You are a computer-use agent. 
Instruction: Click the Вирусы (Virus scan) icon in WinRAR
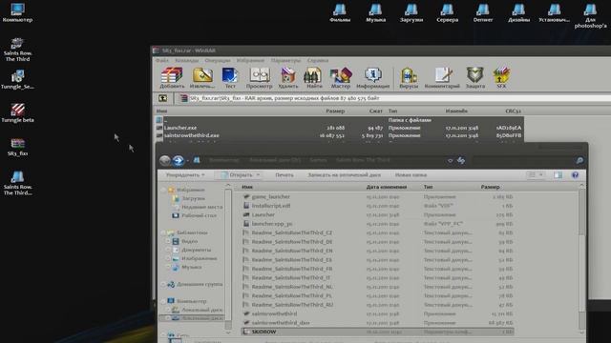[x=409, y=78]
